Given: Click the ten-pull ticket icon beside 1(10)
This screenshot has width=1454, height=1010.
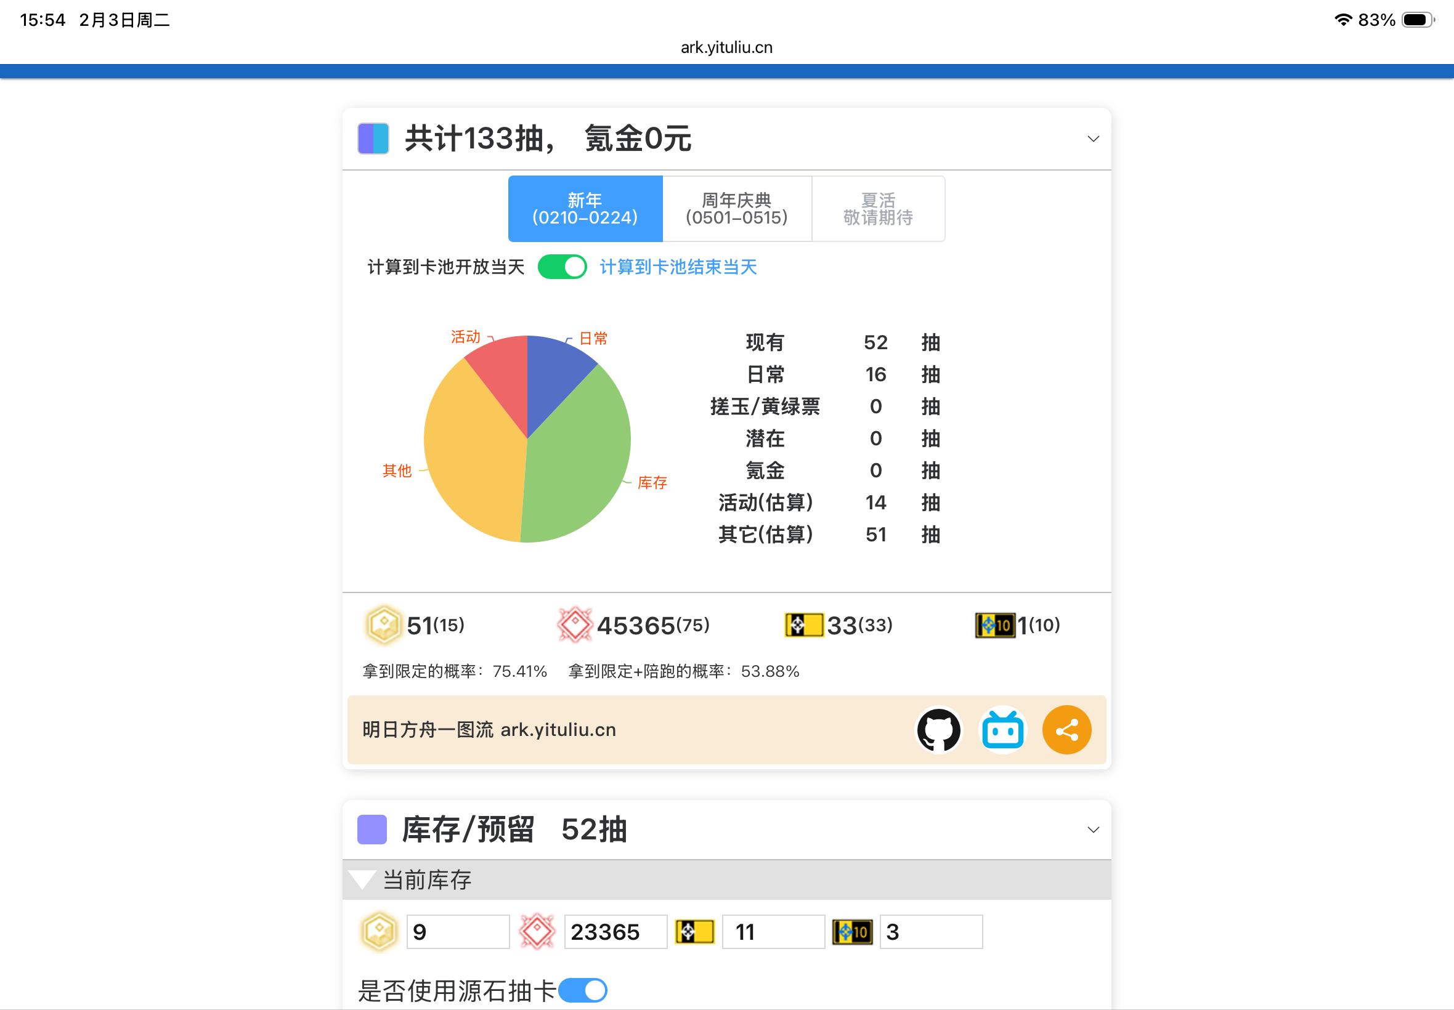Looking at the screenshot, I should pos(994,625).
